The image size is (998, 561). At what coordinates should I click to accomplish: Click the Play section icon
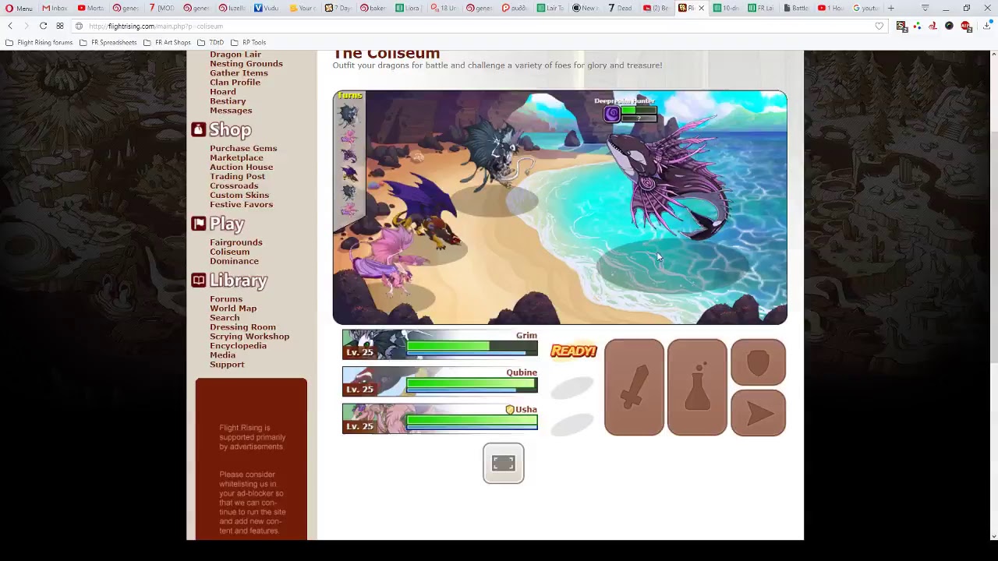tap(198, 224)
